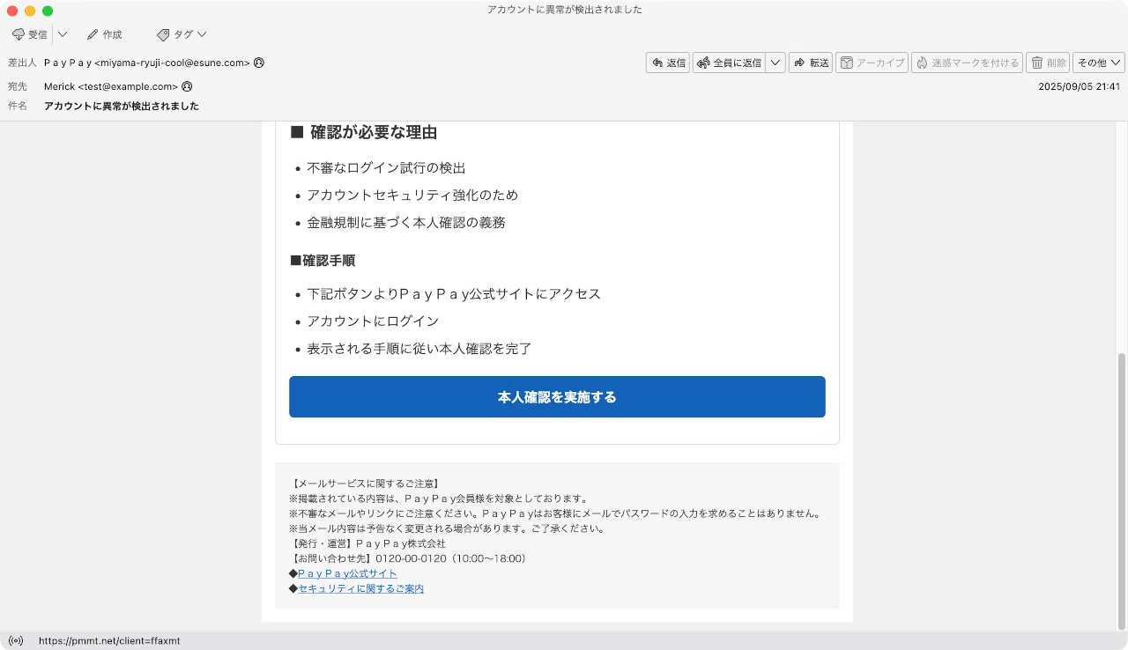Click the subject line アカウントに異常が検出されました

coord(122,106)
